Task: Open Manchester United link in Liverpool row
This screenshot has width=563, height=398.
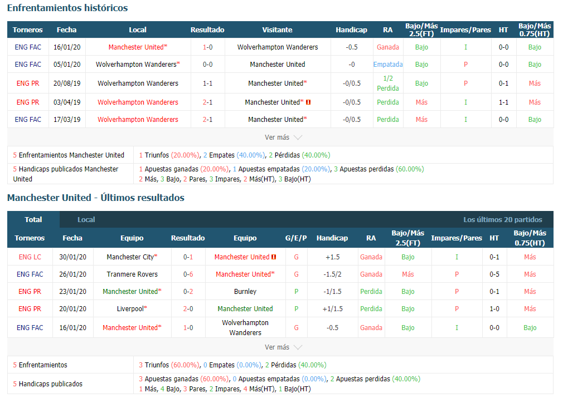Action: tap(245, 308)
